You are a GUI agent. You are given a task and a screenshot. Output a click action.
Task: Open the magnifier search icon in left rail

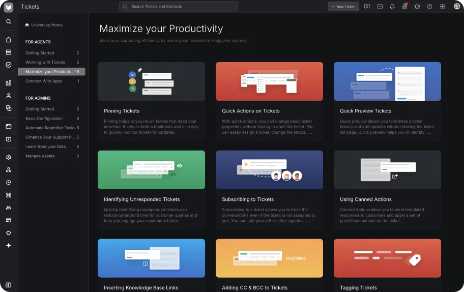point(9,21)
